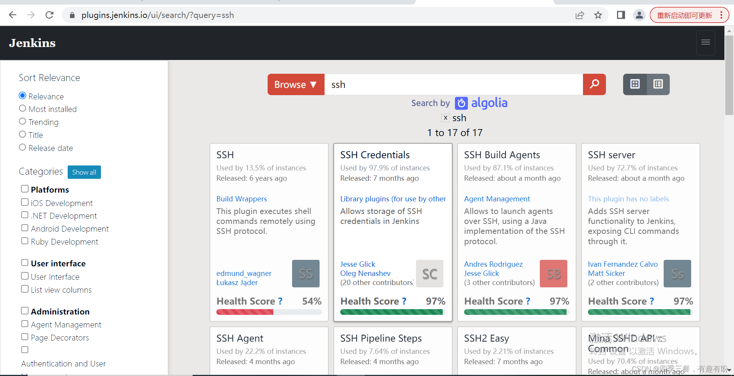Image resolution: width=734 pixels, height=376 pixels.
Task: Open the Agent Management label in SSH Build Agents card
Action: (497, 199)
